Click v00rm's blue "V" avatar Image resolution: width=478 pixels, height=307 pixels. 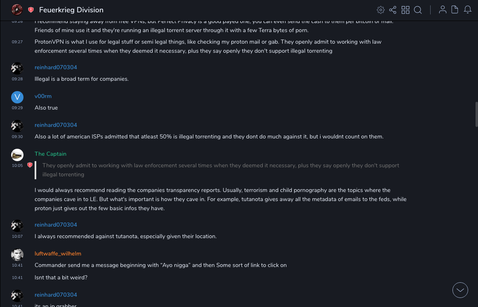(x=17, y=97)
